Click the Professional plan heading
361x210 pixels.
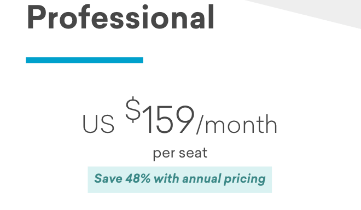(121, 17)
